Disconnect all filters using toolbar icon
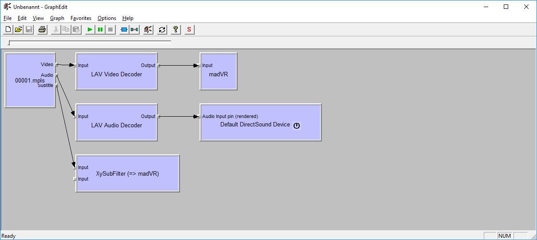 point(134,30)
